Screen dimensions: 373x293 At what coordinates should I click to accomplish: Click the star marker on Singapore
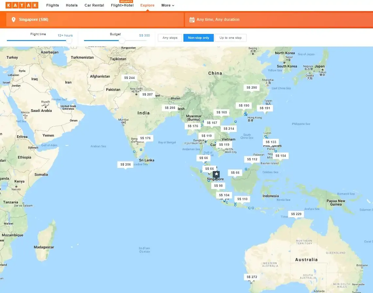pos(216,174)
